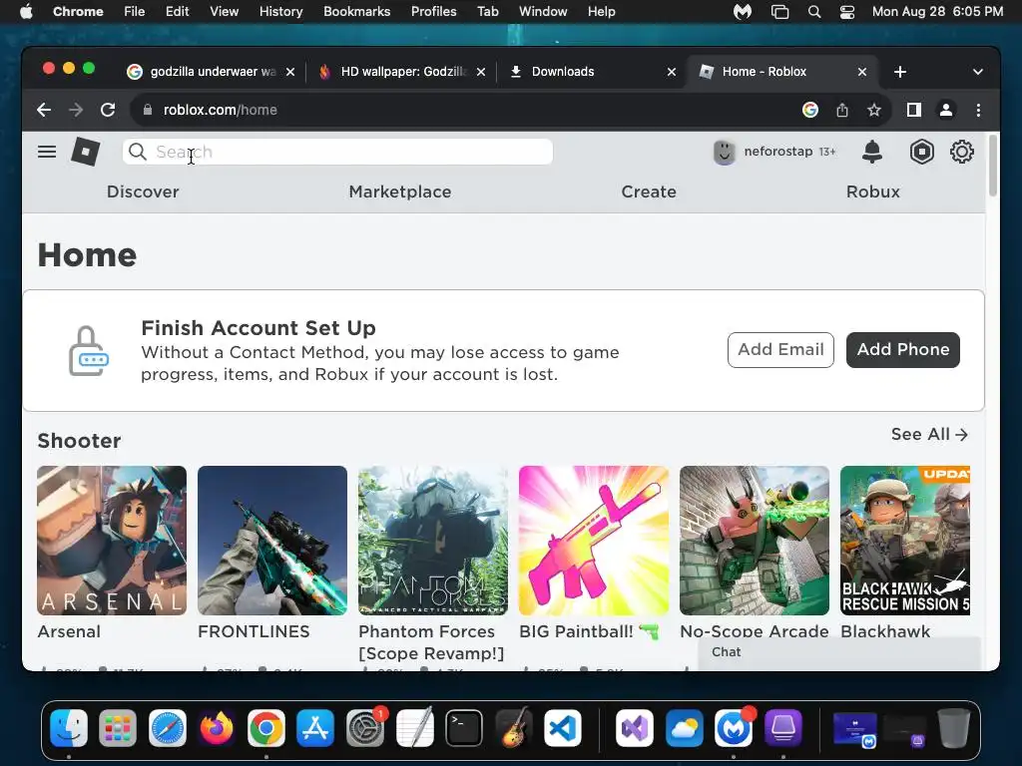Screen dimensions: 1022x766
Task: Expand the Chrome tab search chevron
Action: (x=978, y=72)
